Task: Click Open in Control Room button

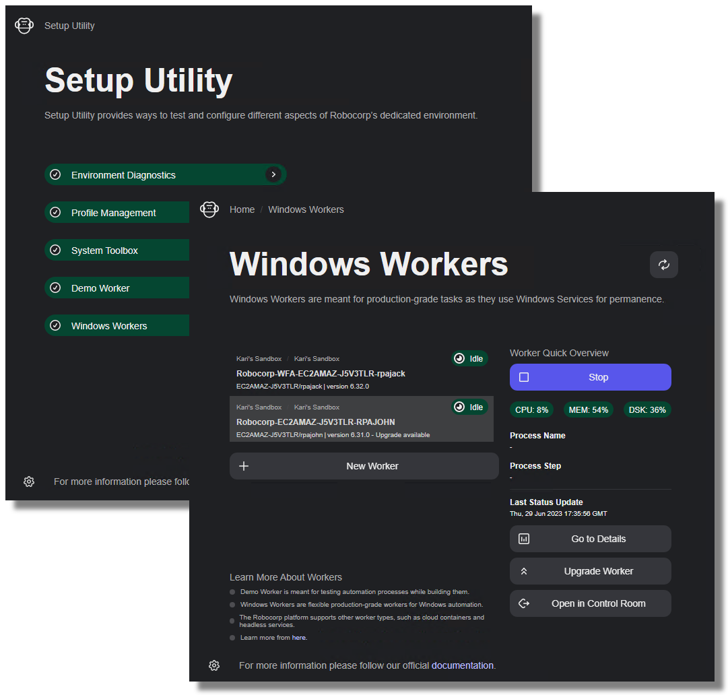Action: [x=590, y=603]
